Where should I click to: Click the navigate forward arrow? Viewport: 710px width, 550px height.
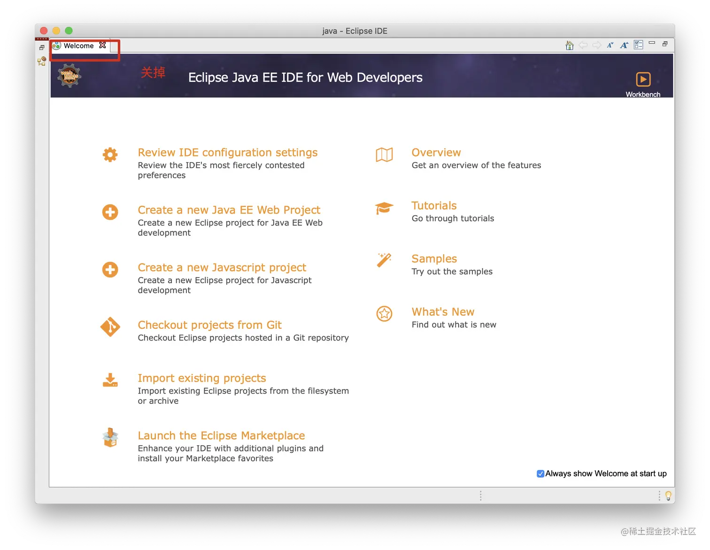point(597,45)
